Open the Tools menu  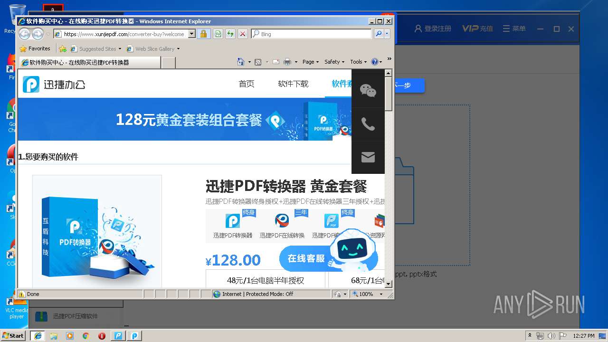point(358,62)
